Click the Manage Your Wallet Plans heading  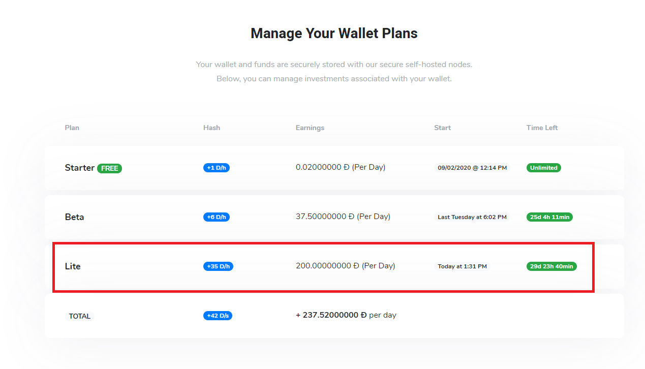[334, 34]
